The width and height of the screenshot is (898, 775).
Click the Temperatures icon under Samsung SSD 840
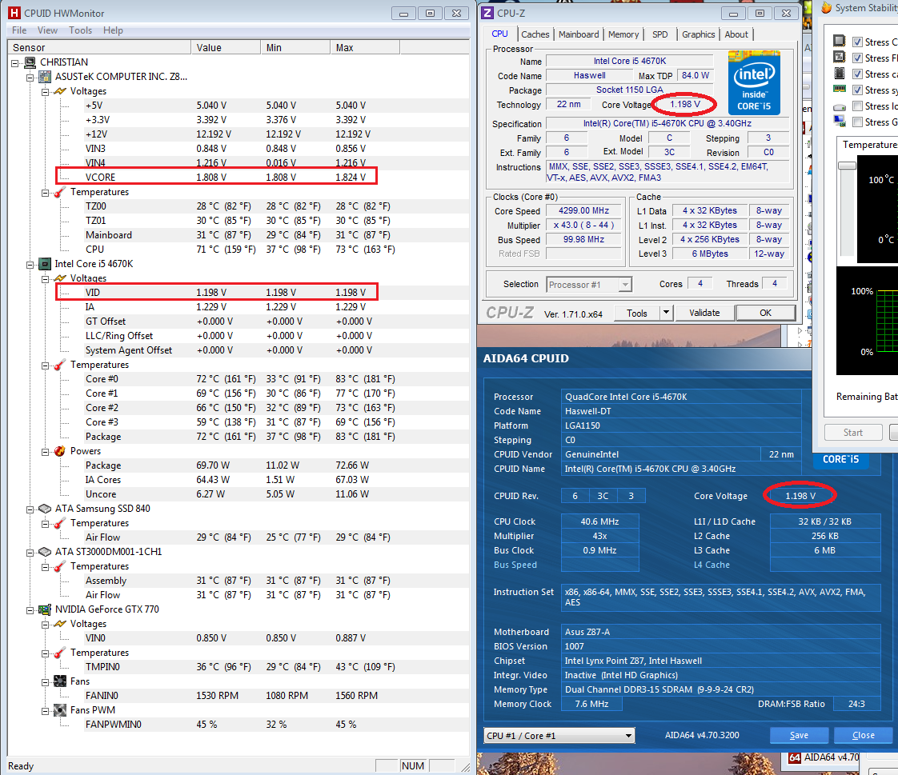59,523
